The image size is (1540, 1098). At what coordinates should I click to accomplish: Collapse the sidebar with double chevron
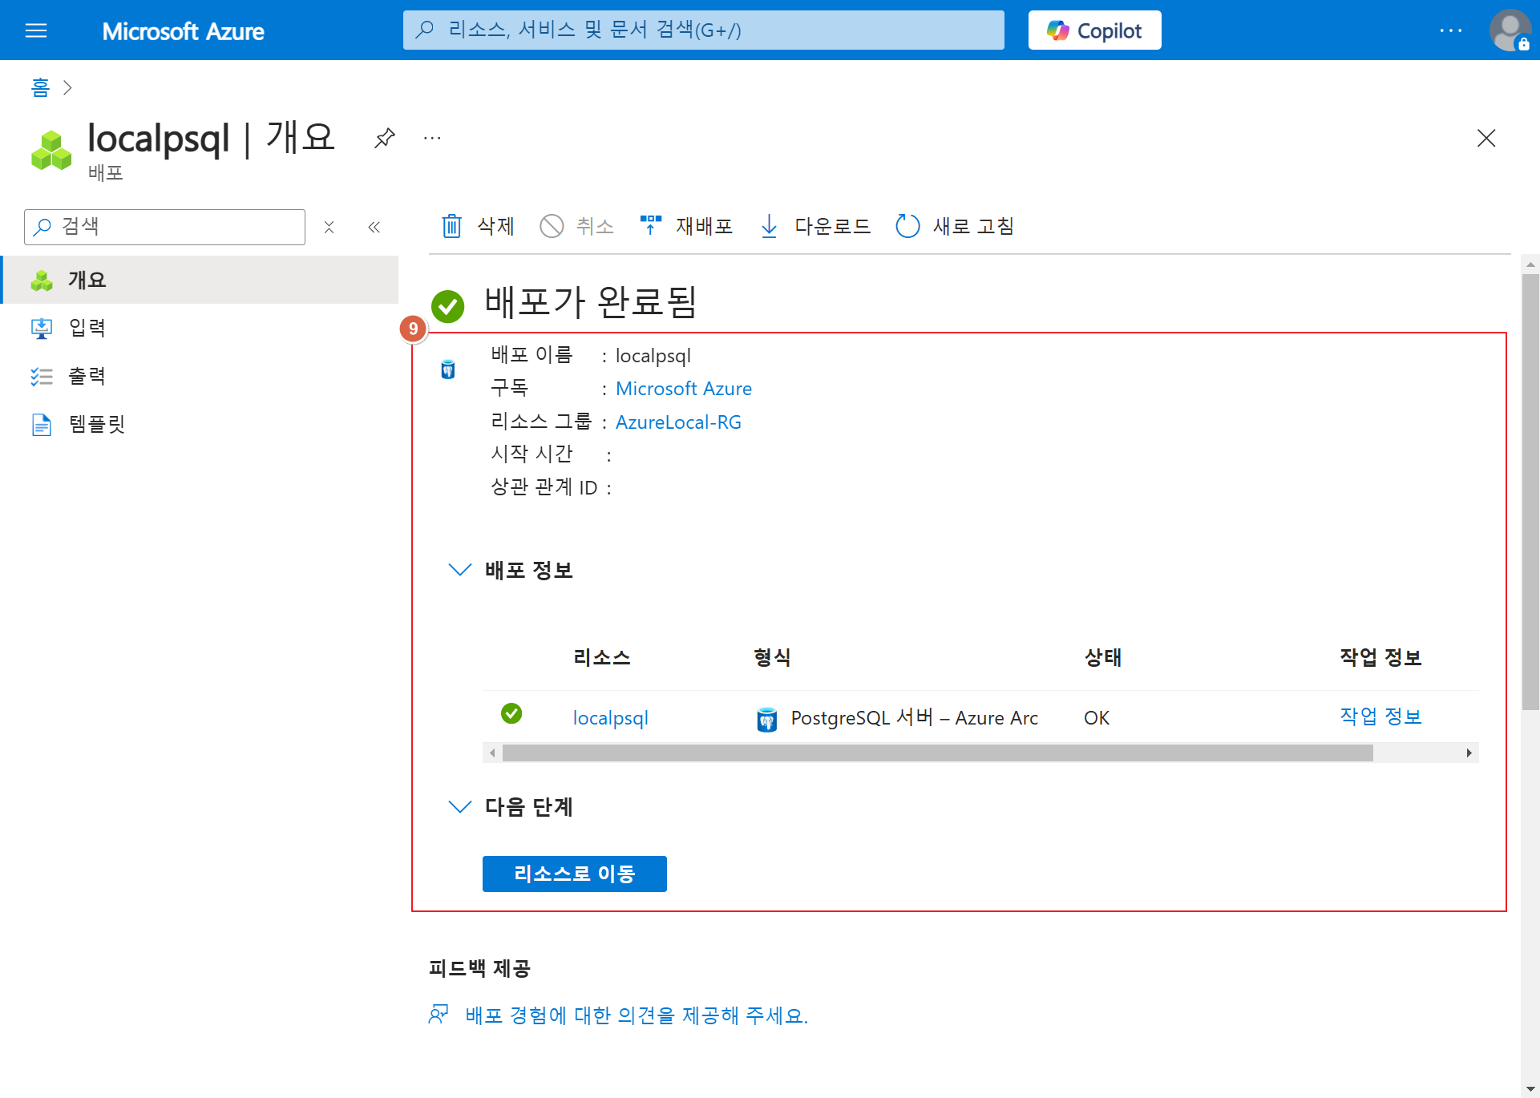[x=374, y=228]
